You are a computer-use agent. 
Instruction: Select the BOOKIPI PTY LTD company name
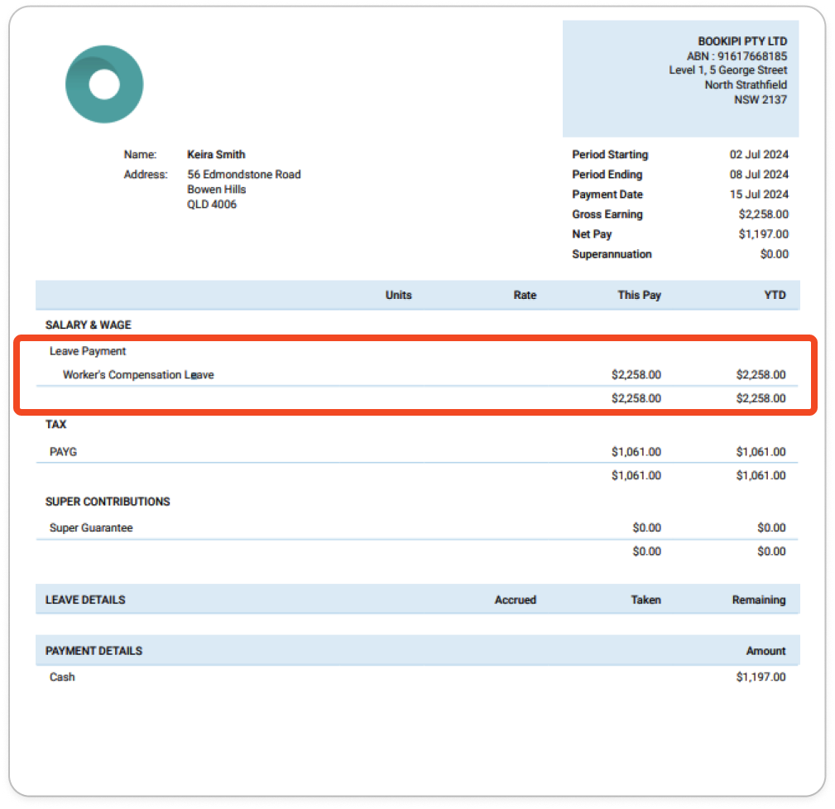742,41
